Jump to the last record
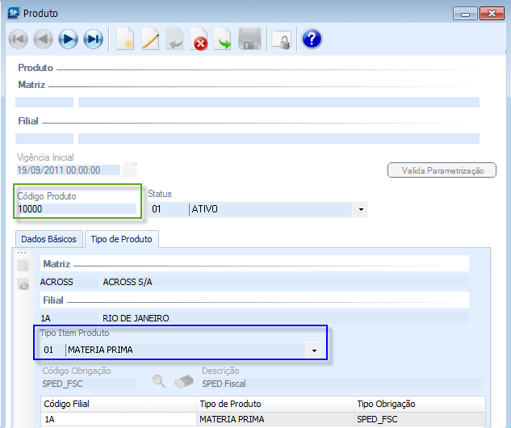The height and width of the screenshot is (428, 511). click(93, 39)
